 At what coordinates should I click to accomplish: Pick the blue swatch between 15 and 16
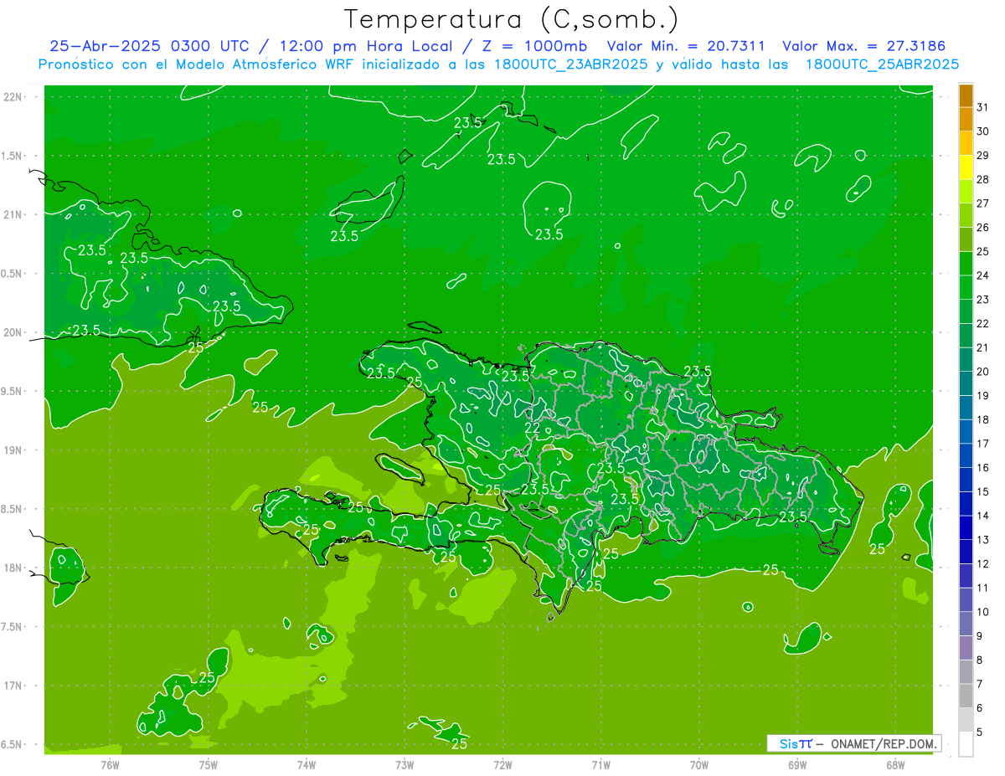tap(966, 479)
